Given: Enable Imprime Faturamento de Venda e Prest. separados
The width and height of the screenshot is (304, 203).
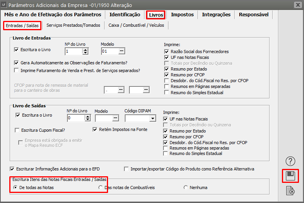Looking at the screenshot, I should (x=16, y=70).
